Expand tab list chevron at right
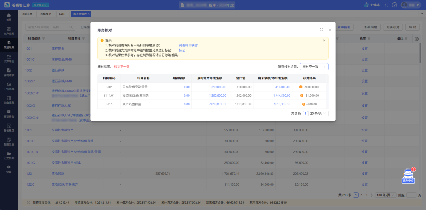Image resolution: width=426 pixels, height=210 pixels. click(x=422, y=13)
